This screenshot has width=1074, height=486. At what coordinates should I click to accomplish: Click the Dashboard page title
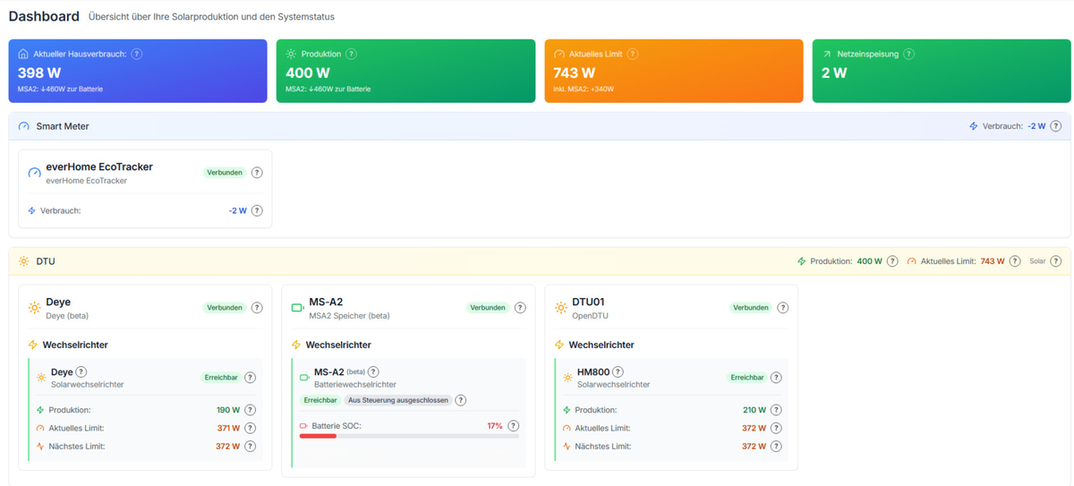pos(44,16)
